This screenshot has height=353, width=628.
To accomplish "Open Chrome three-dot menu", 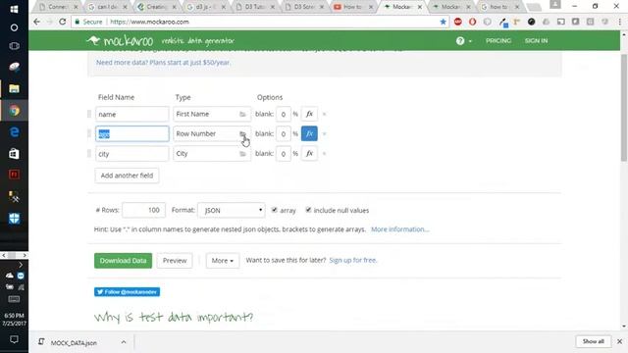I will coord(619,22).
